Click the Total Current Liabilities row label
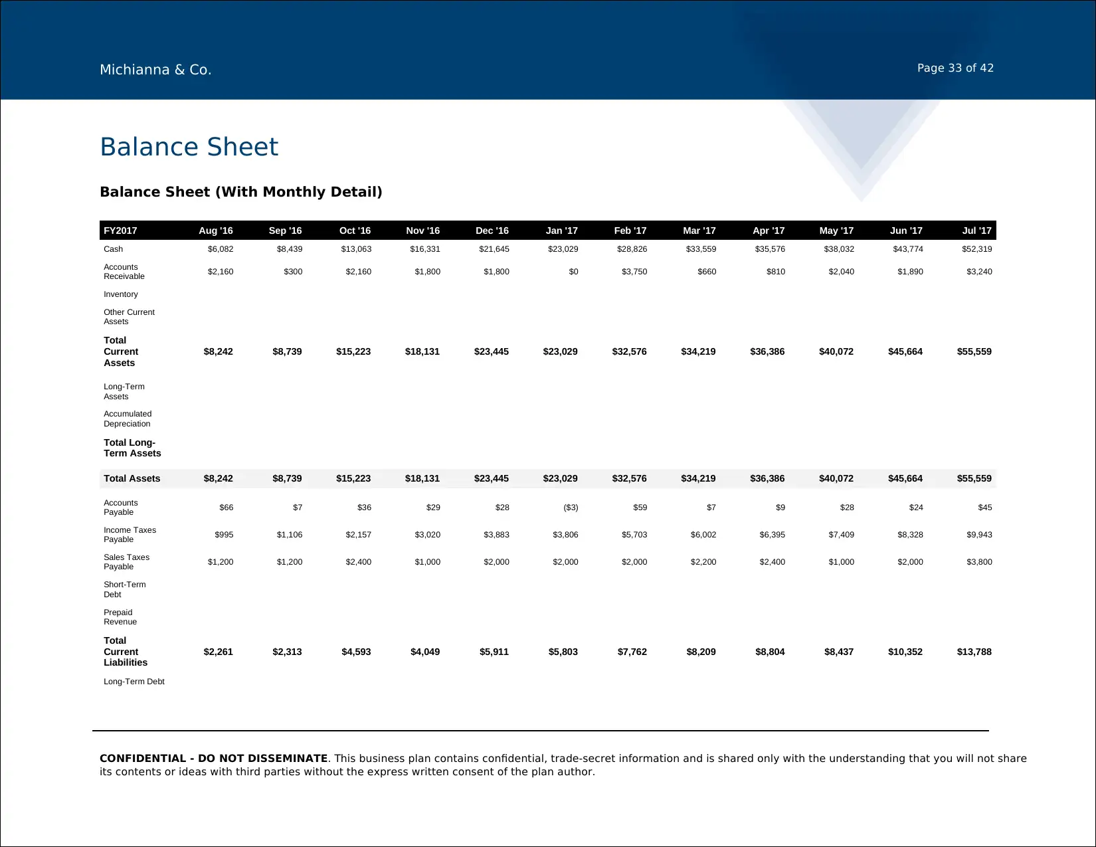Viewport: 1096px width, 847px height. (x=126, y=652)
